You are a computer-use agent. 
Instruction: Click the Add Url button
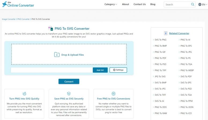coord(100,70)
